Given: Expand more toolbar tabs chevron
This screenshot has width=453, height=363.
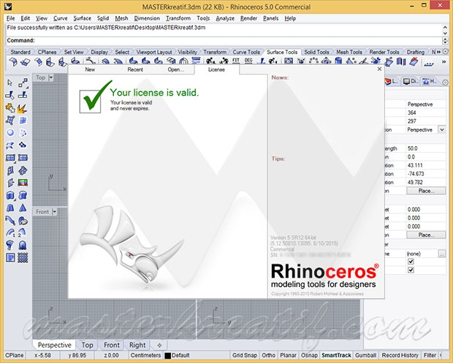Looking at the screenshot, I should 438,52.
